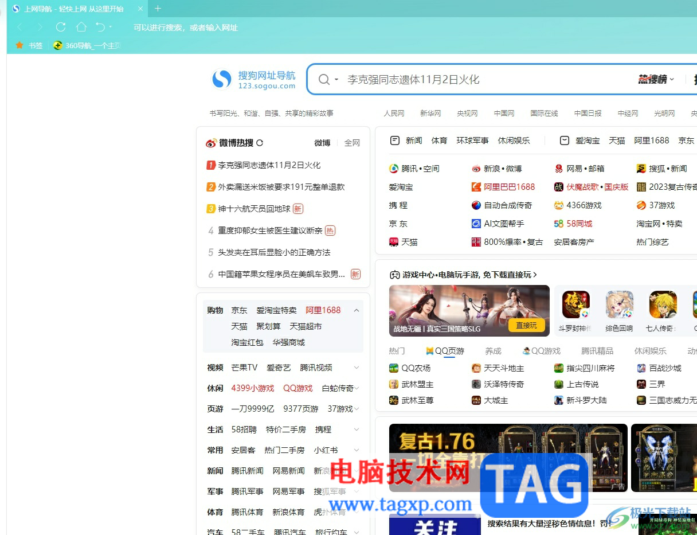The image size is (697, 535).
Task: Open 神十六航天员回地球 news
Action: pos(254,209)
